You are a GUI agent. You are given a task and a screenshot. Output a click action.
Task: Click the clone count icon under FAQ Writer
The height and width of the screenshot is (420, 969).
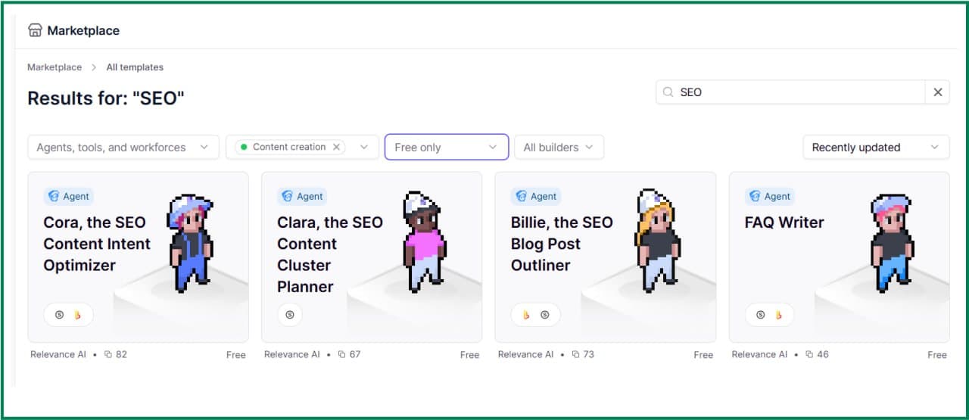(x=809, y=354)
